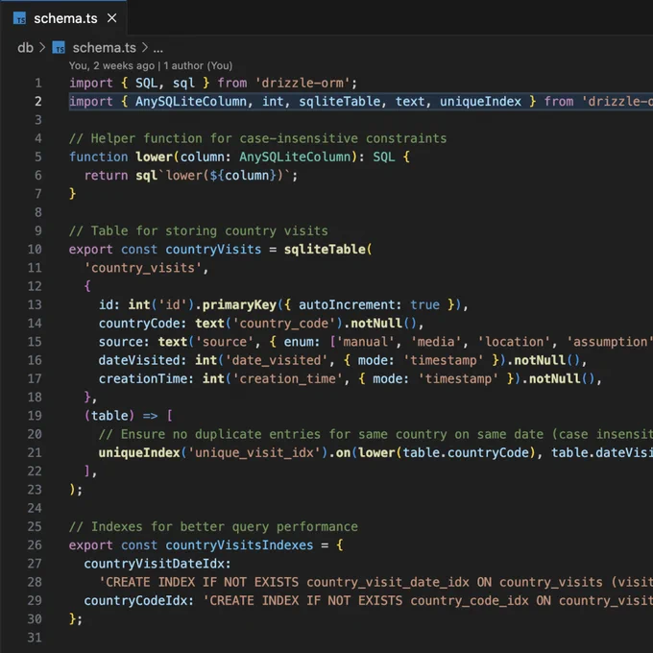The width and height of the screenshot is (653, 653).
Task: Click line number 30 in gutter
Action: pyautogui.click(x=35, y=618)
